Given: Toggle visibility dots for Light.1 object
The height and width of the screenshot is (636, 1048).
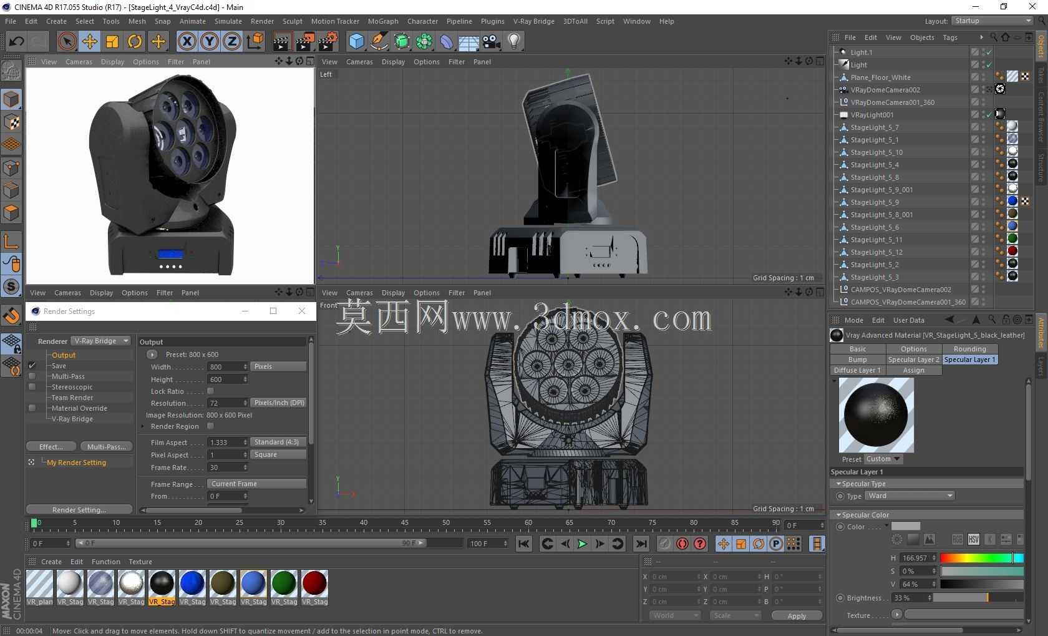Looking at the screenshot, I should [983, 52].
